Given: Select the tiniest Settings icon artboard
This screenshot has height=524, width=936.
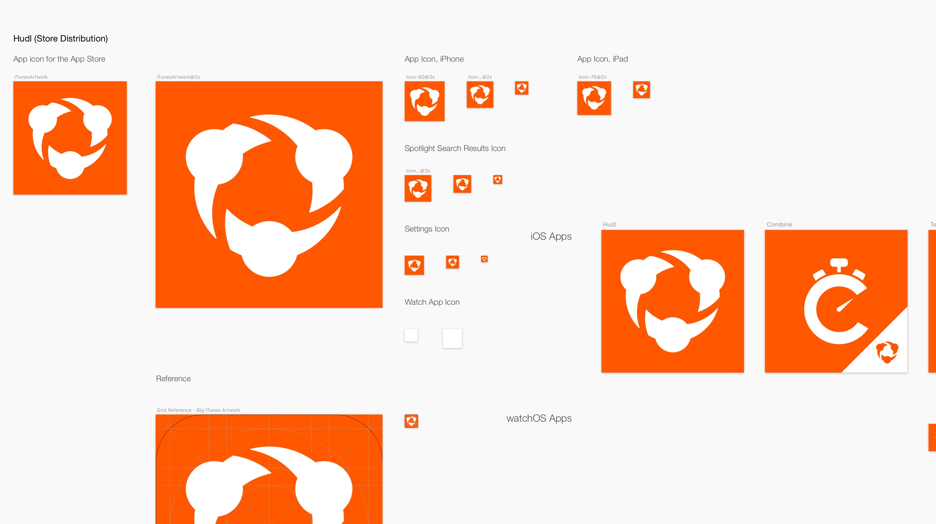Looking at the screenshot, I should point(484,259).
